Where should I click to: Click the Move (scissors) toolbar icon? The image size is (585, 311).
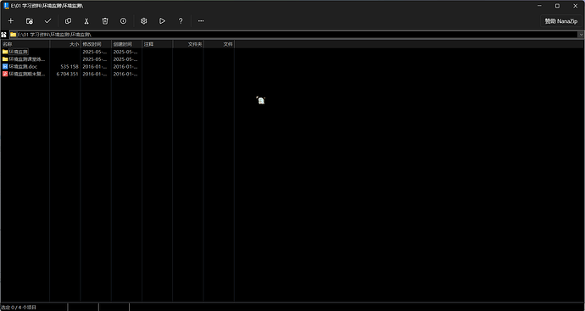tap(86, 21)
